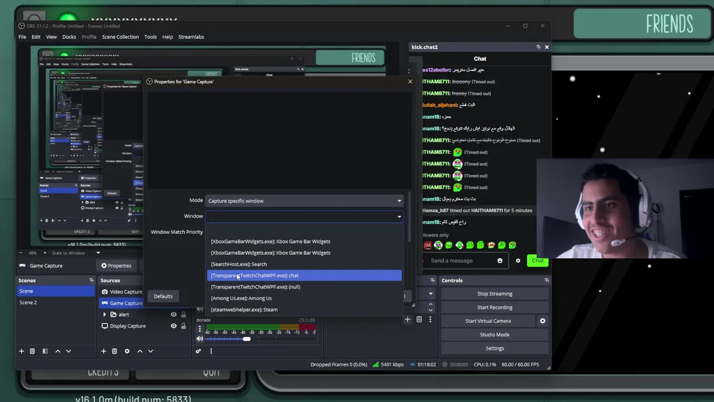The width and height of the screenshot is (714, 402).
Task: Open the View menu
Action: pos(51,37)
